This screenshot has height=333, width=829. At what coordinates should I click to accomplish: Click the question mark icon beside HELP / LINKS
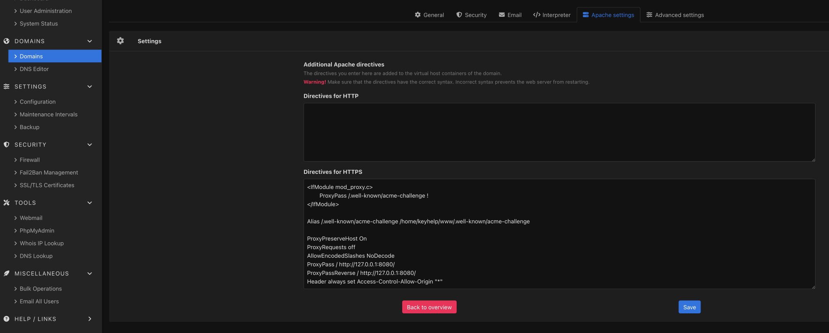7,319
